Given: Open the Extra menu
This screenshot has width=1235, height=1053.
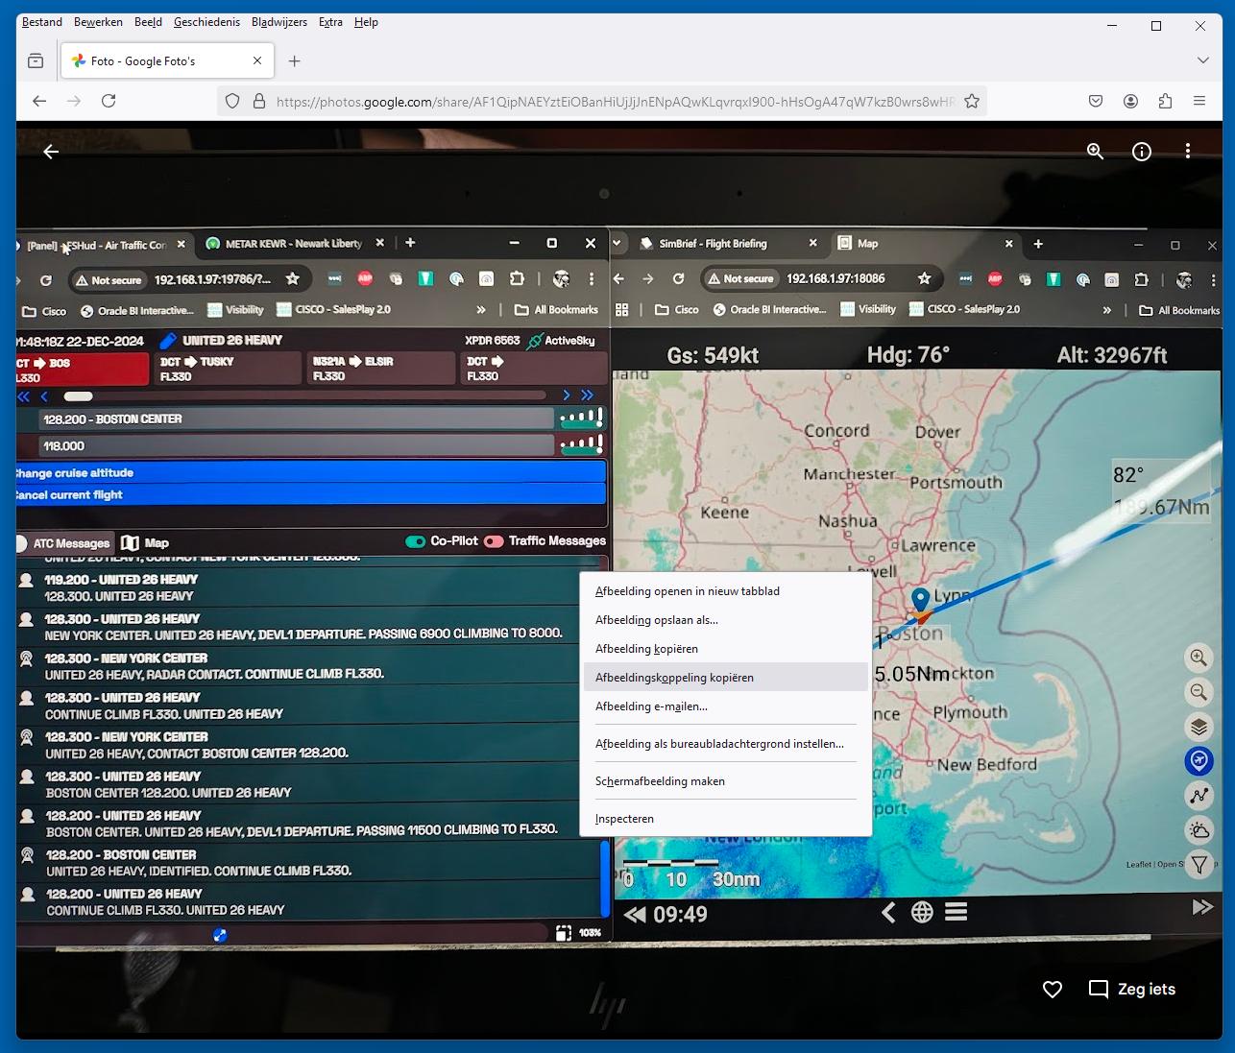Looking at the screenshot, I should click(x=330, y=22).
